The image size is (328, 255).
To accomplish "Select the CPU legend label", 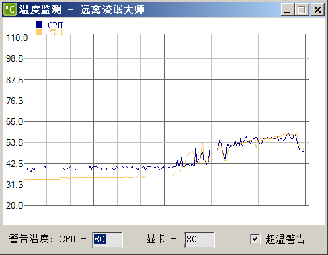I will (55, 25).
